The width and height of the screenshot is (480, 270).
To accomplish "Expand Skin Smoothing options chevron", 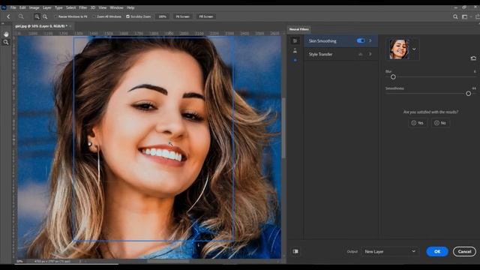I will tap(370, 40).
